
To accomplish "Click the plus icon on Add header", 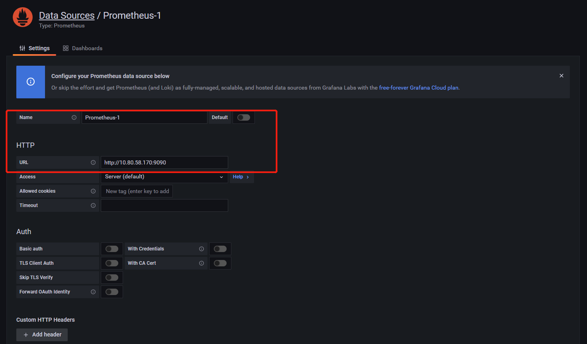I will point(26,335).
